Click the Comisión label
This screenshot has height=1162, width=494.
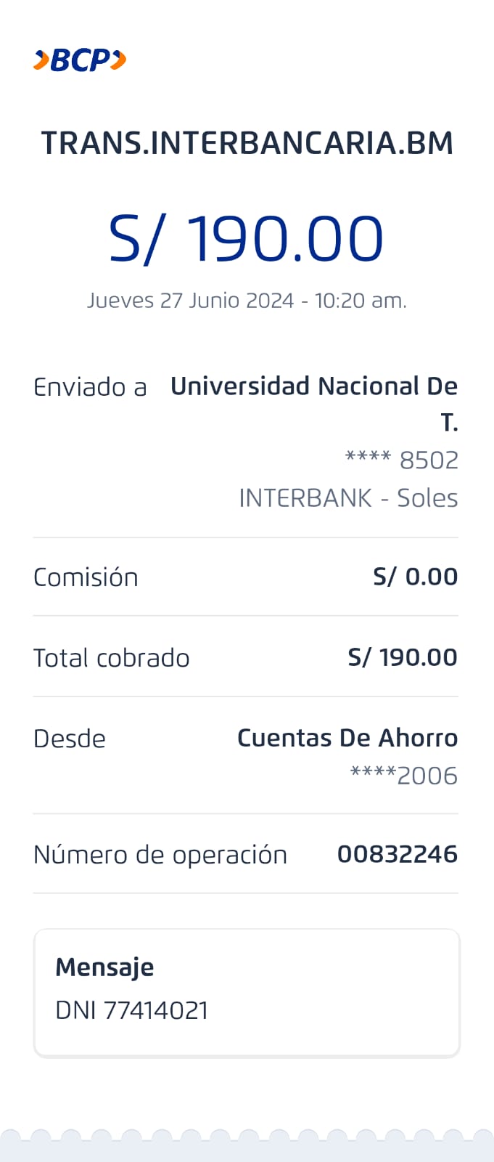click(86, 577)
